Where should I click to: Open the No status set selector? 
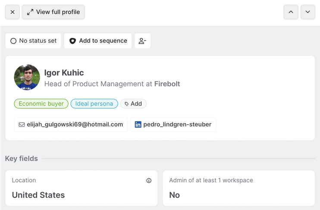pos(33,41)
